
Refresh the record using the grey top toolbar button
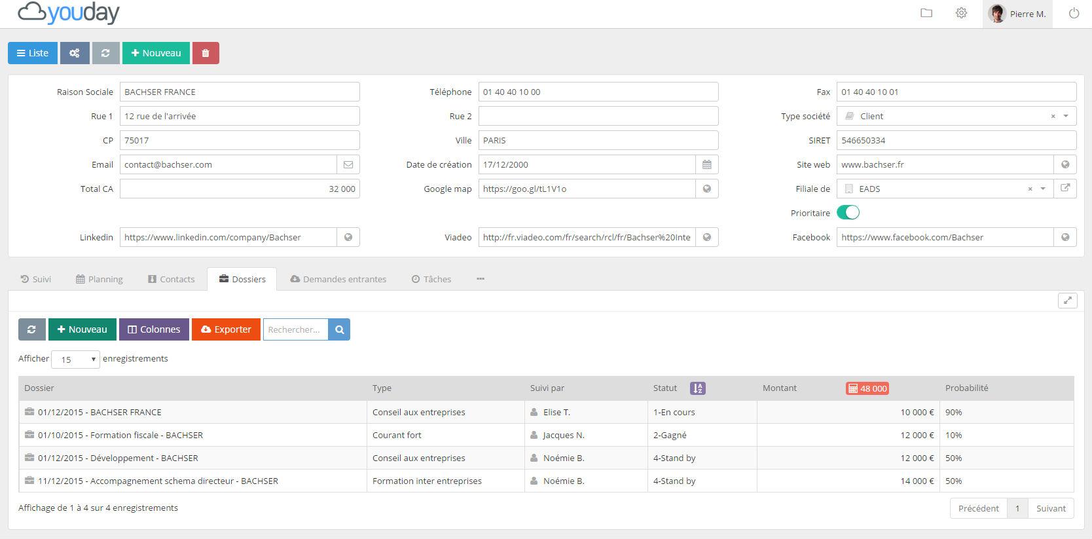coord(105,53)
